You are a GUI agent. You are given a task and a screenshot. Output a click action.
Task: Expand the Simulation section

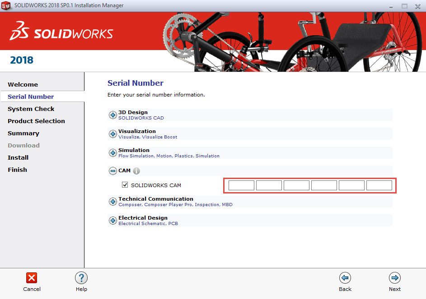(x=113, y=153)
